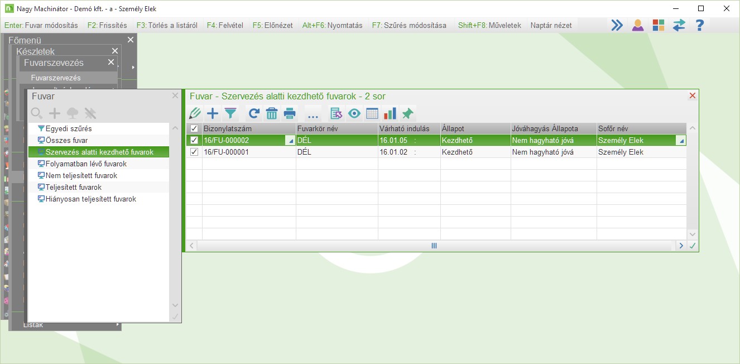Click the table's horizontal scroll right arrow
Image resolution: width=740 pixels, height=364 pixels.
point(681,246)
